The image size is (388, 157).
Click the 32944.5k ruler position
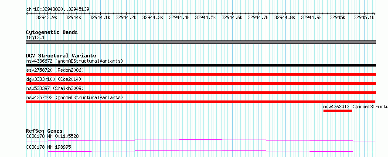point(206,17)
